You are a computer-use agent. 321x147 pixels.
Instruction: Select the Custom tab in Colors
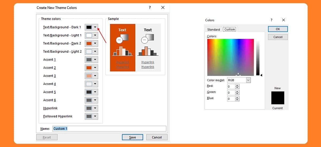tap(230, 29)
